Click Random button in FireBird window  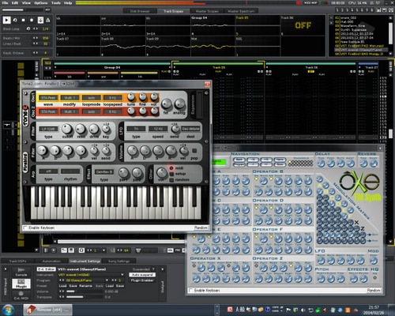(201, 228)
